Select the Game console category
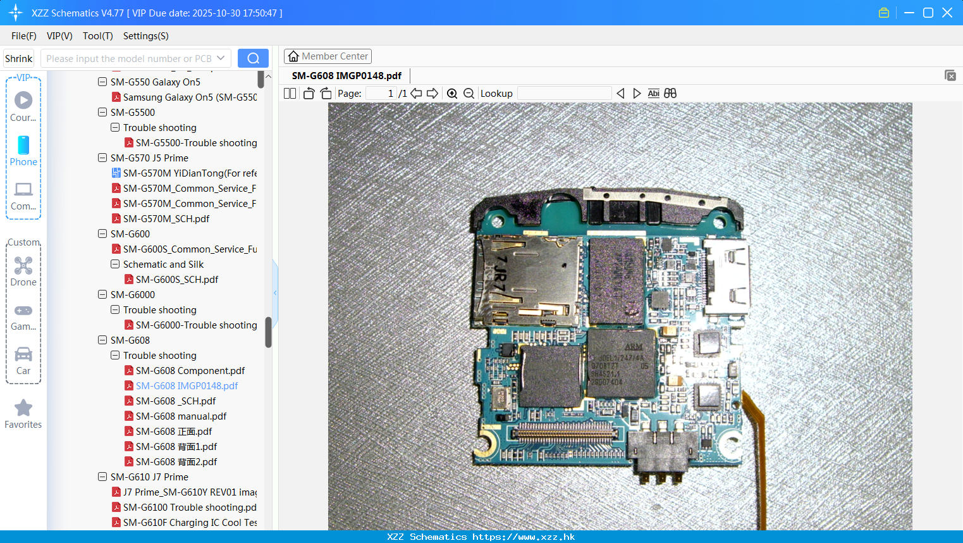Viewport: 963px width, 543px height. coord(23,316)
